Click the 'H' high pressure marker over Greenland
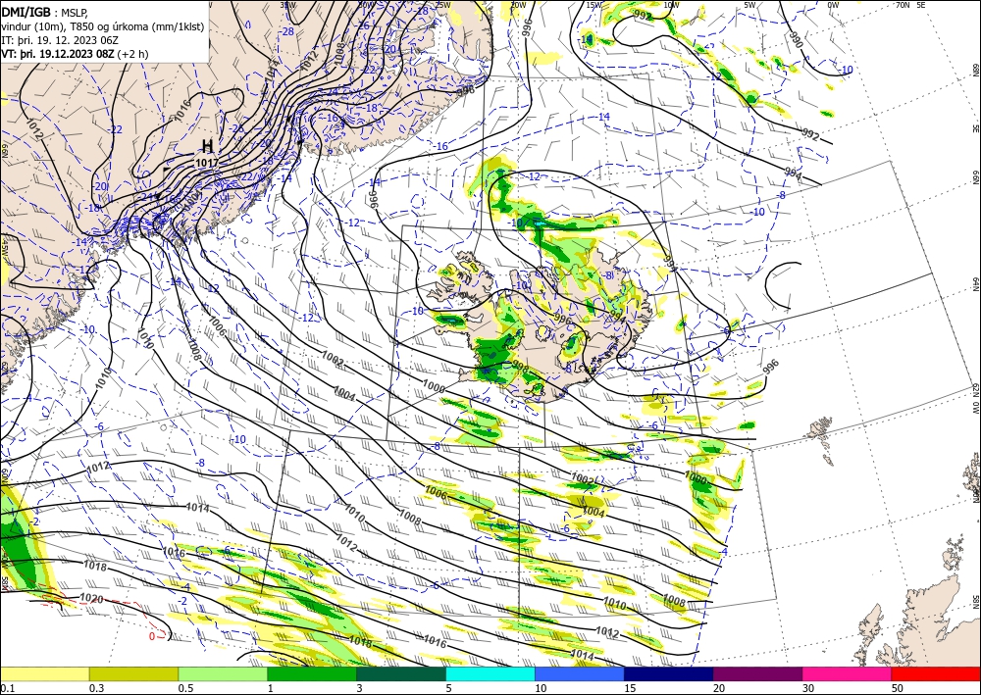981x695 pixels. (x=207, y=146)
